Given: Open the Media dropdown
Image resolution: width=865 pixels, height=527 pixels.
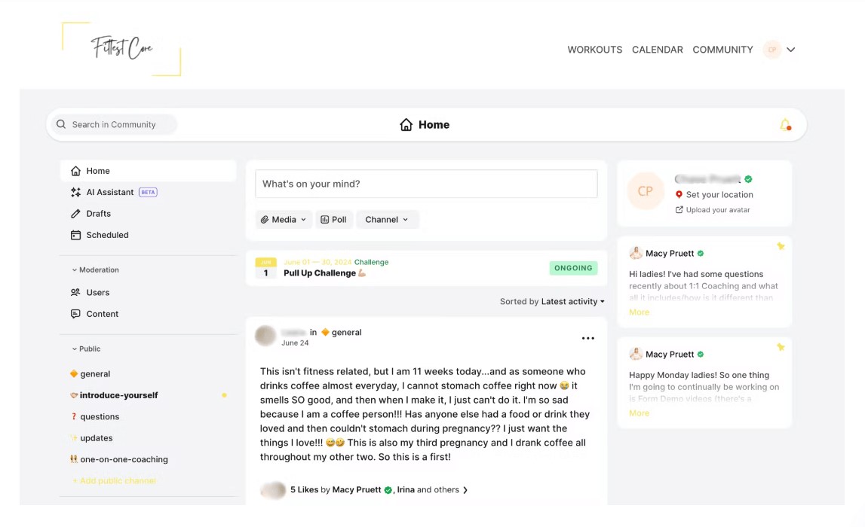Looking at the screenshot, I should 284,220.
